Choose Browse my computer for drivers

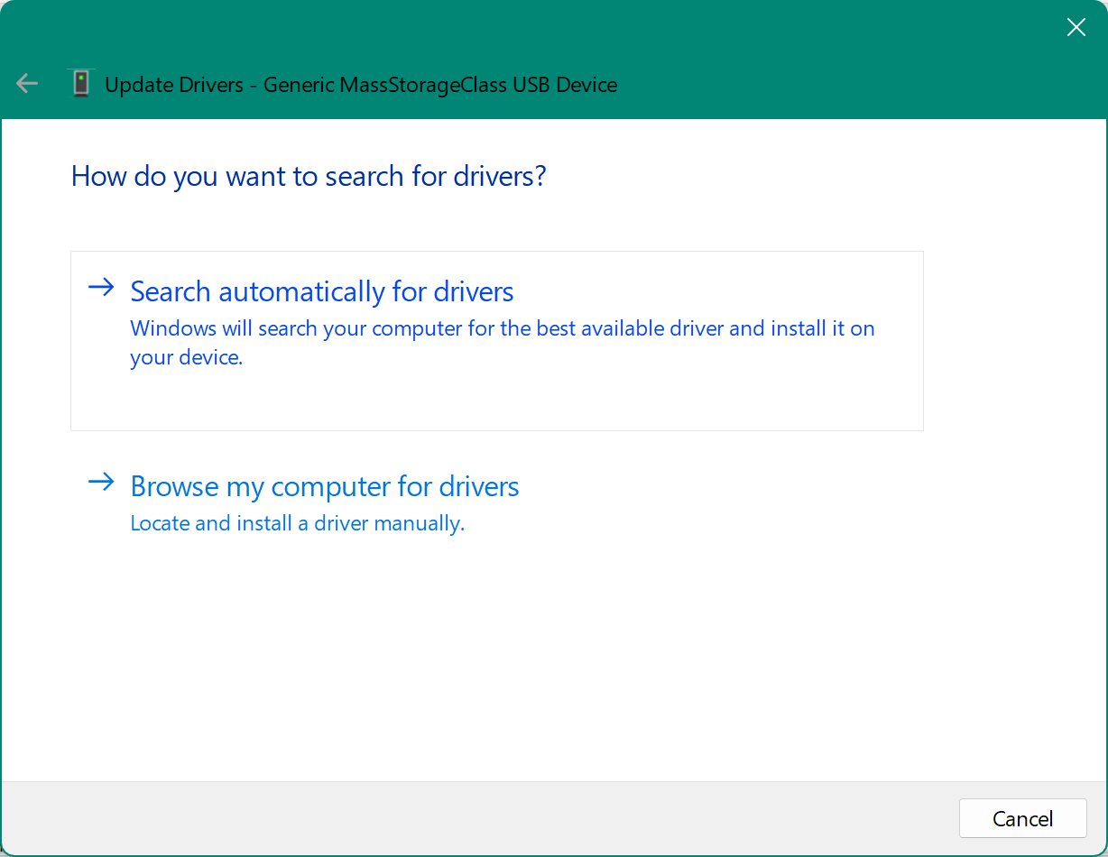[325, 485]
